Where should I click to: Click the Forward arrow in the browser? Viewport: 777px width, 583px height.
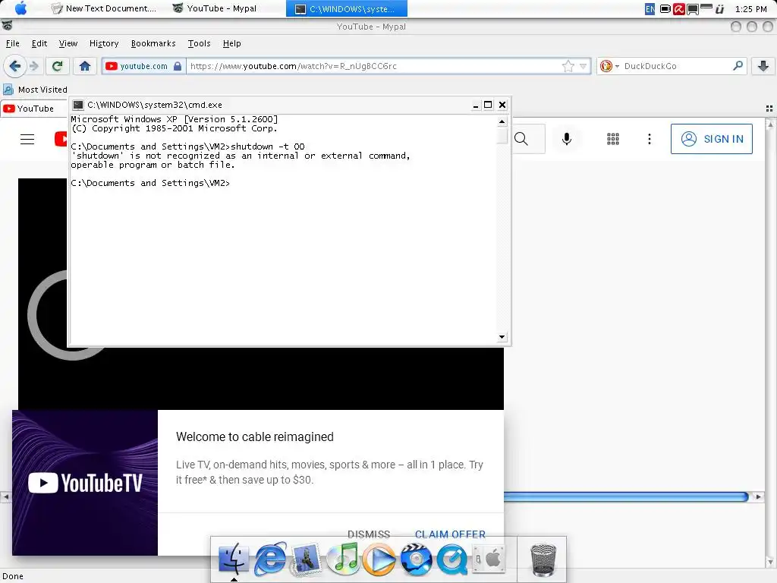(34, 66)
